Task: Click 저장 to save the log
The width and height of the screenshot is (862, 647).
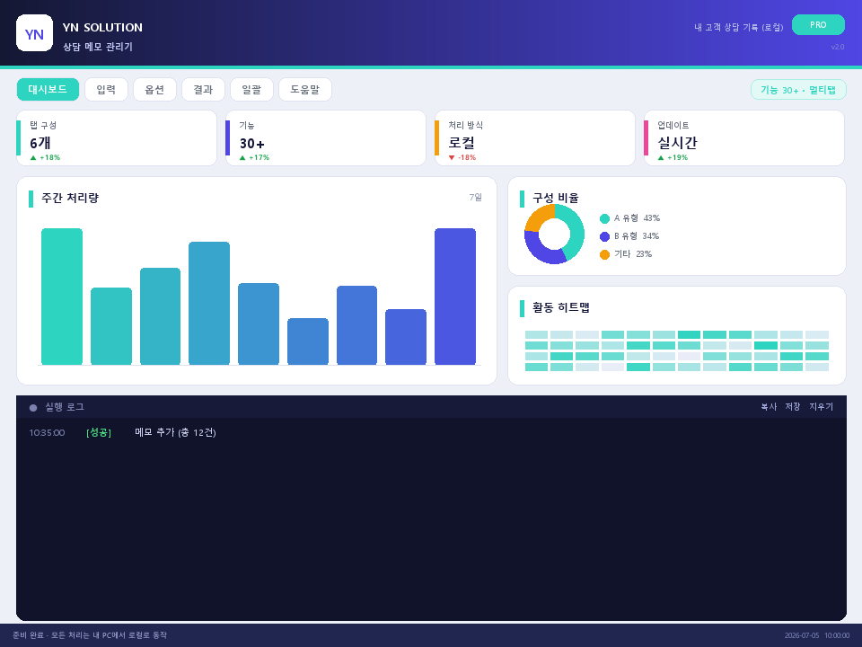Action: coord(793,406)
